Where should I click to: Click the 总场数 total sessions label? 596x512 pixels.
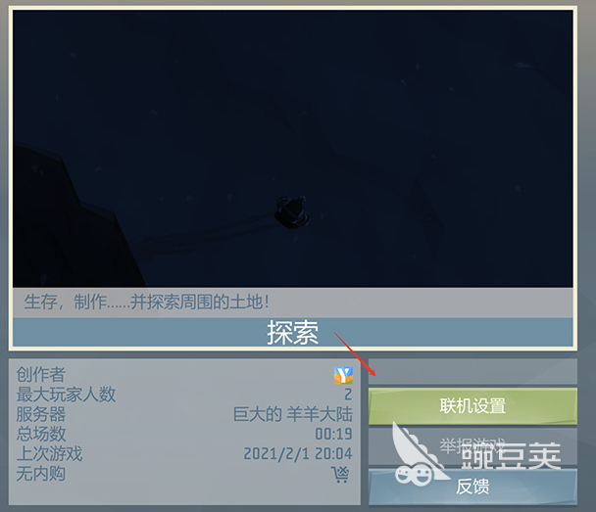40,434
